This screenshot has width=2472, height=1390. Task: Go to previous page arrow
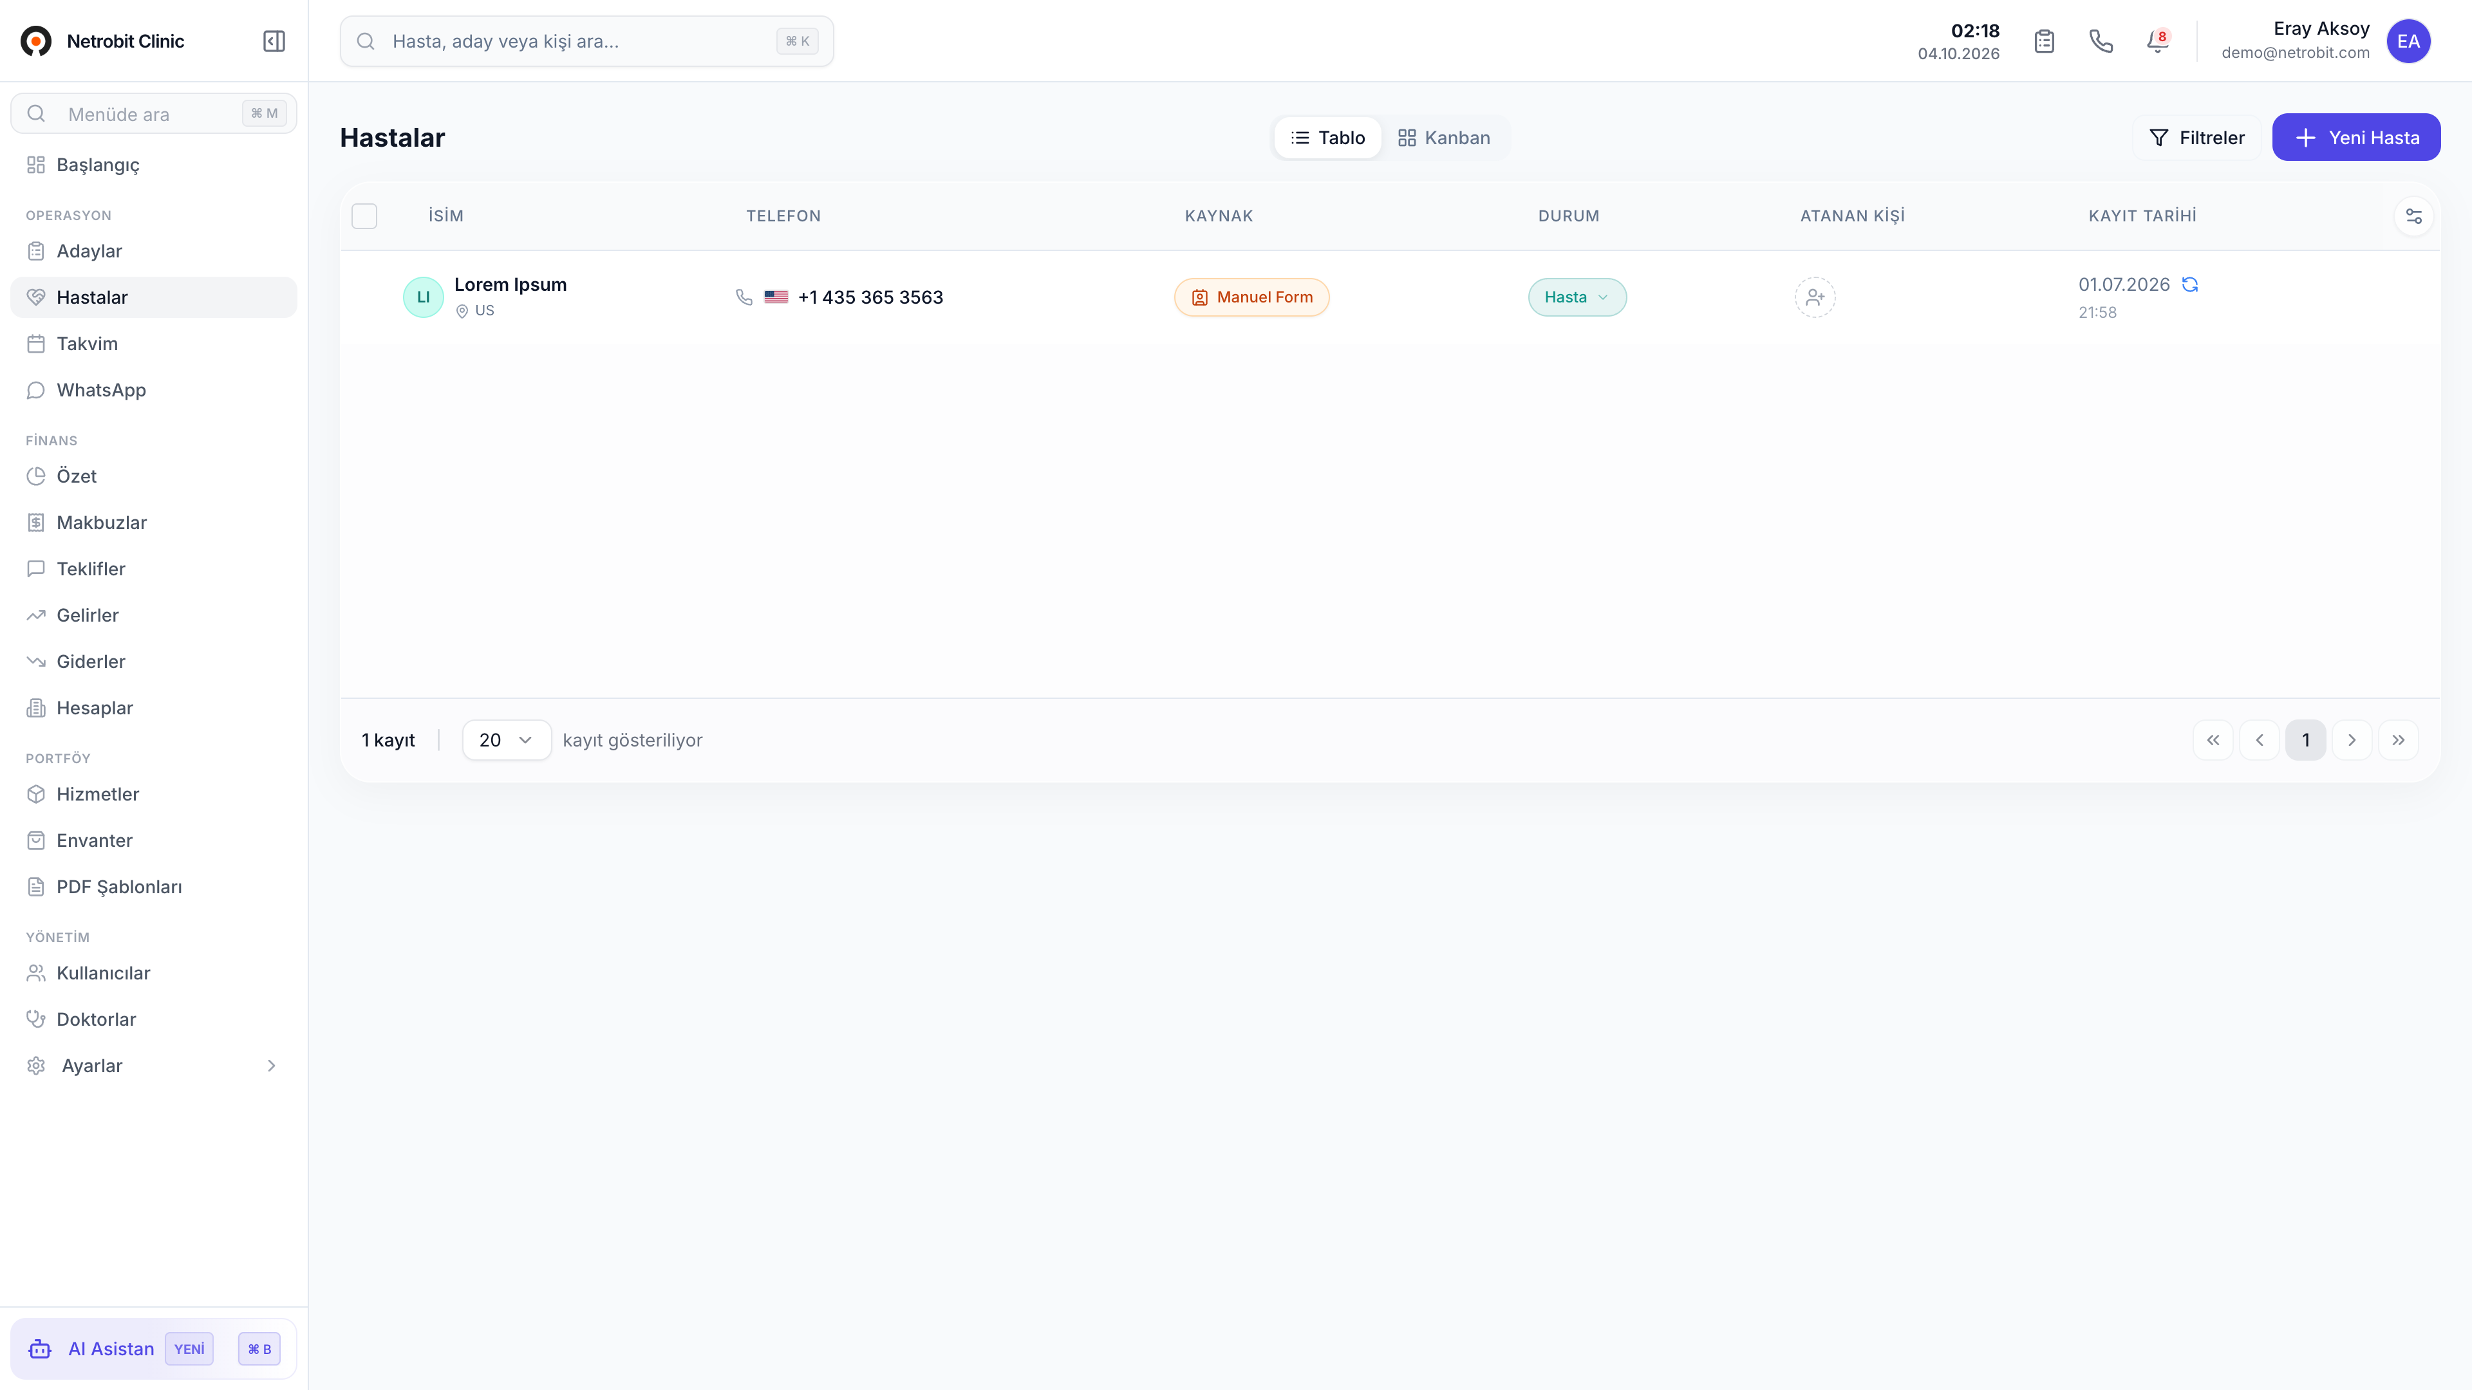[x=2259, y=739]
